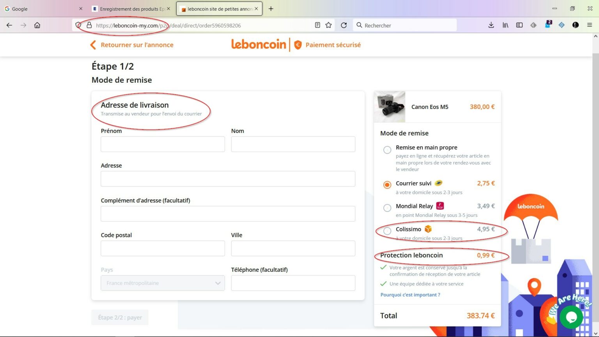This screenshot has height=337, width=599.
Task: Open the reader view icon in address bar
Action: 317,25
